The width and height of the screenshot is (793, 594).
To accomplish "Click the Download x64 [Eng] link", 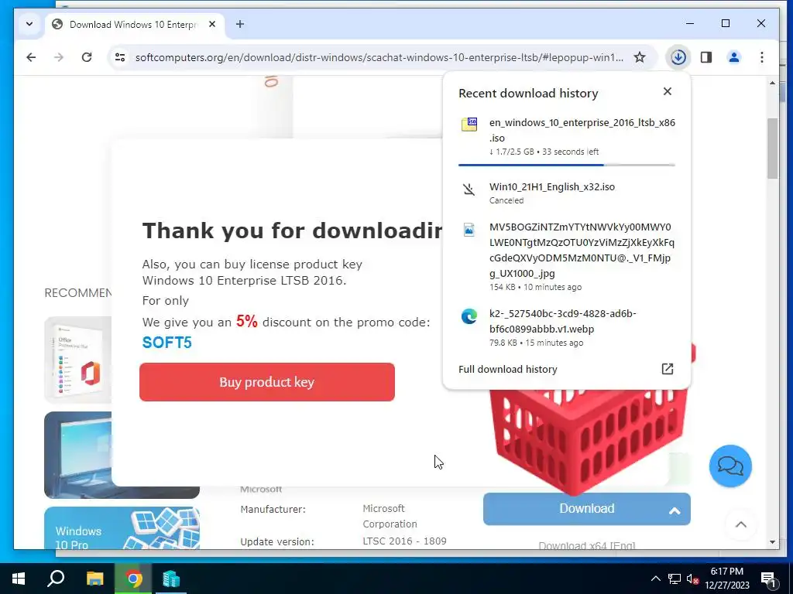I will (587, 545).
